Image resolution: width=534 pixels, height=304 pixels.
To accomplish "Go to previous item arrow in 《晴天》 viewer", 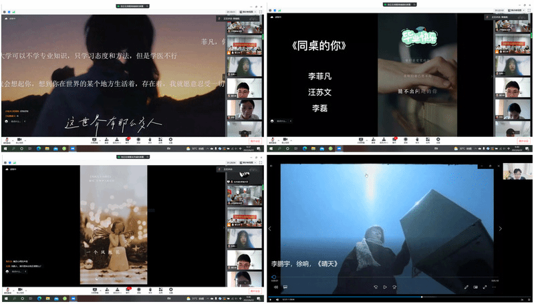I will (270, 229).
